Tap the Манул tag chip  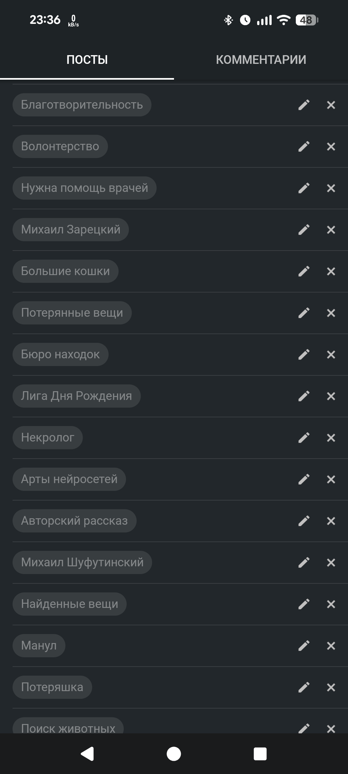coord(39,646)
